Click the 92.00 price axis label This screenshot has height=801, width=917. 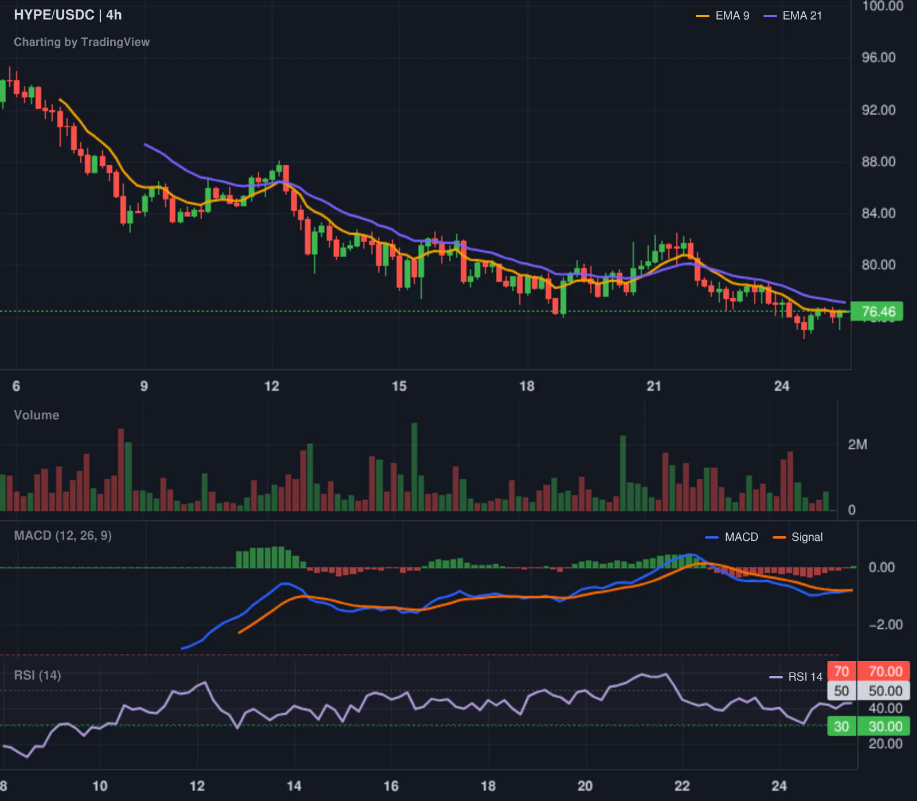click(879, 110)
